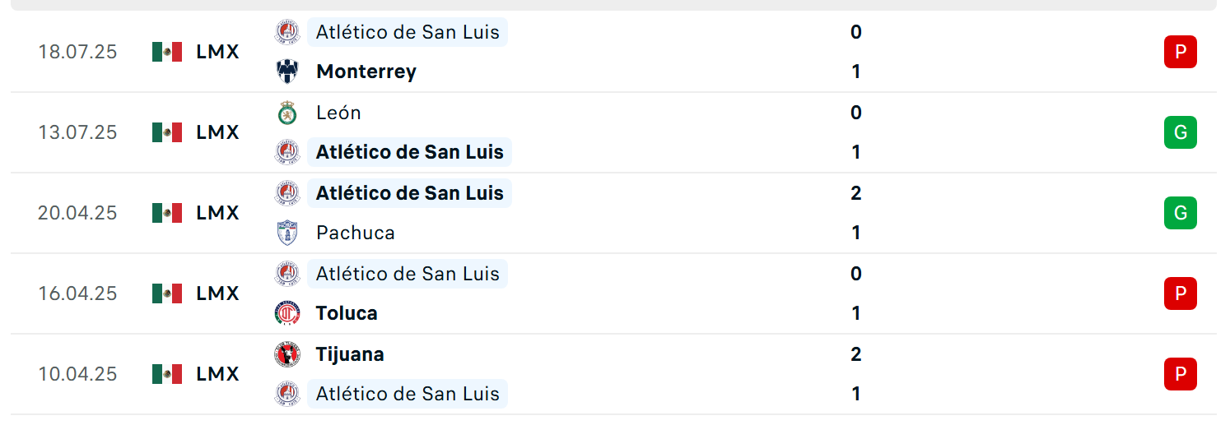
Task: Open match dated 20.04.25
Action: pos(614,213)
